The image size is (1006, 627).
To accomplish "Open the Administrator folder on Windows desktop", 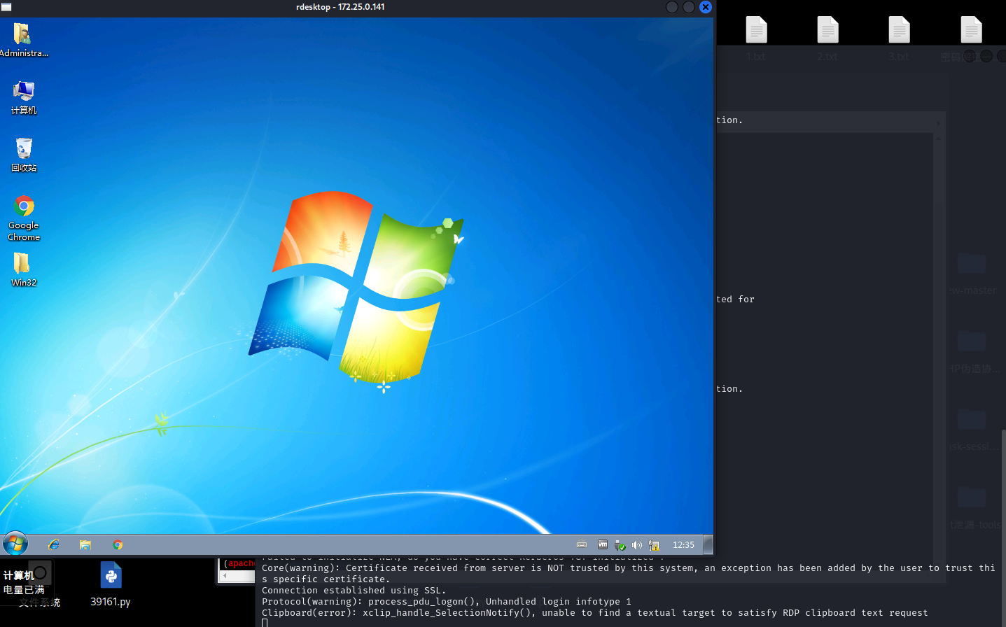I will [23, 40].
